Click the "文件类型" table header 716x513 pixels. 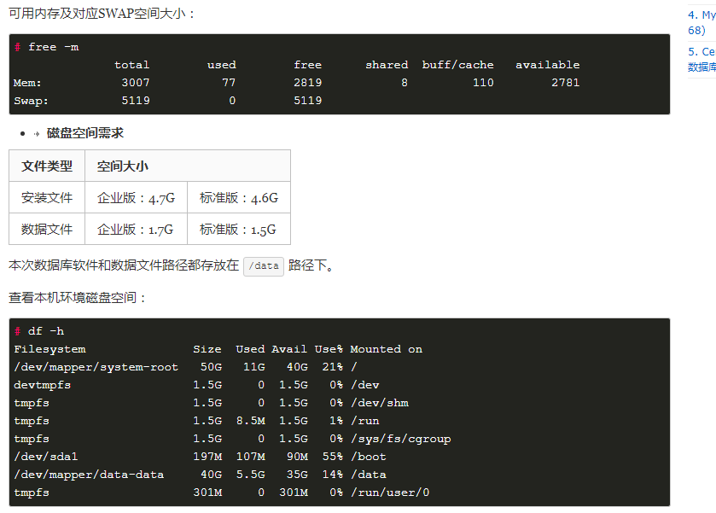[47, 166]
